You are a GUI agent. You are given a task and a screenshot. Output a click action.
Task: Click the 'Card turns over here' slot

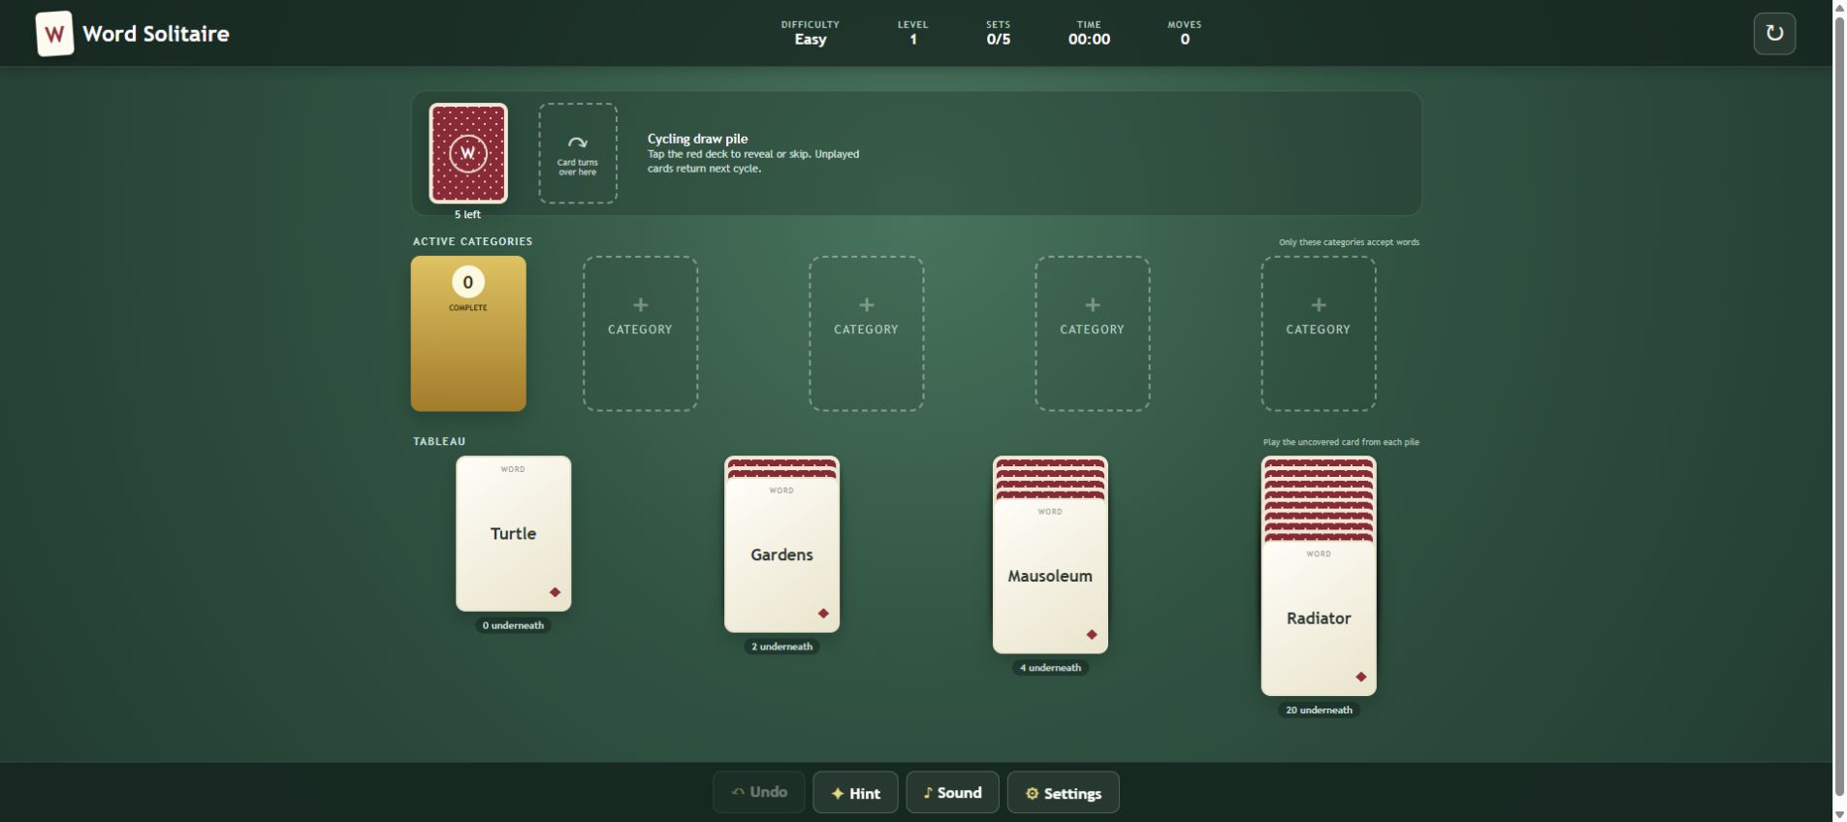click(x=578, y=153)
